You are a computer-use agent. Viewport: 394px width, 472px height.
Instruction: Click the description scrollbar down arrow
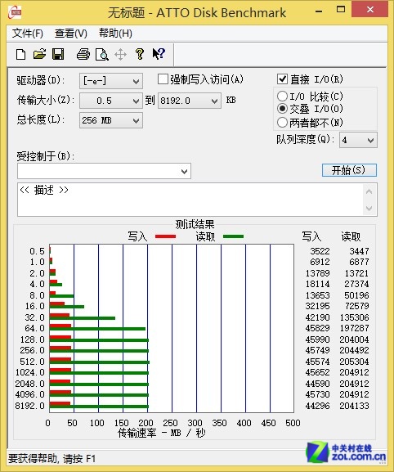369,208
